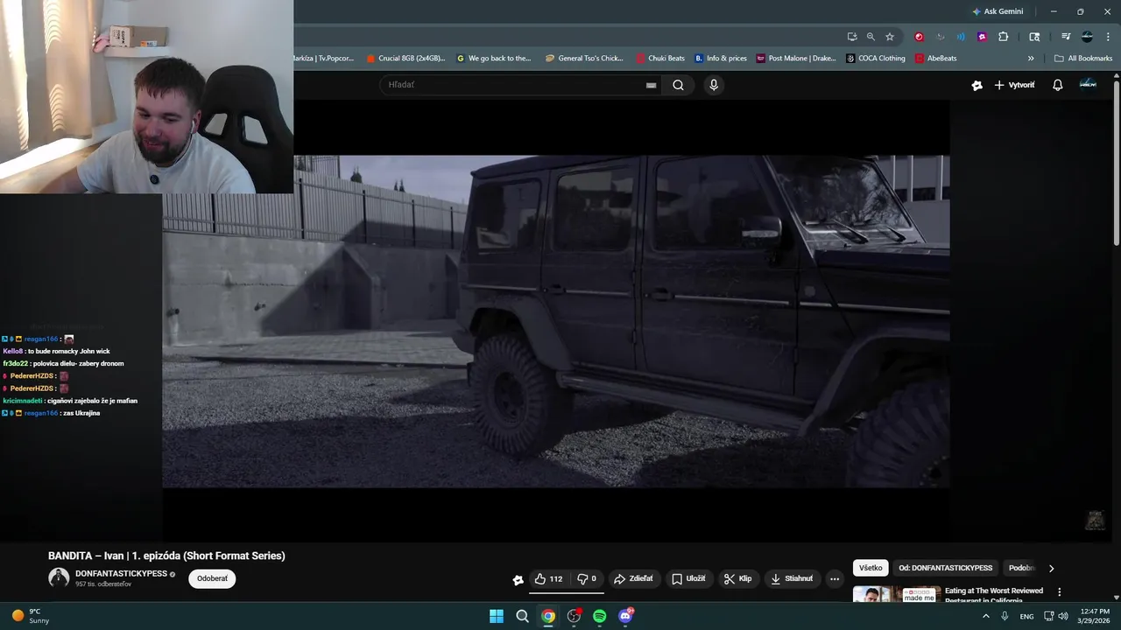Subscribe with the Odoberať button
Viewport: 1121px width, 630px height.
pos(212,578)
